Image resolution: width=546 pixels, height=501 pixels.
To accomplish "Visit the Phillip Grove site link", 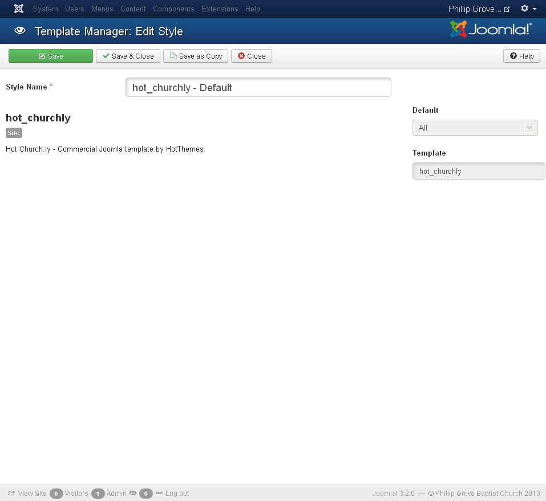I will tap(479, 9).
